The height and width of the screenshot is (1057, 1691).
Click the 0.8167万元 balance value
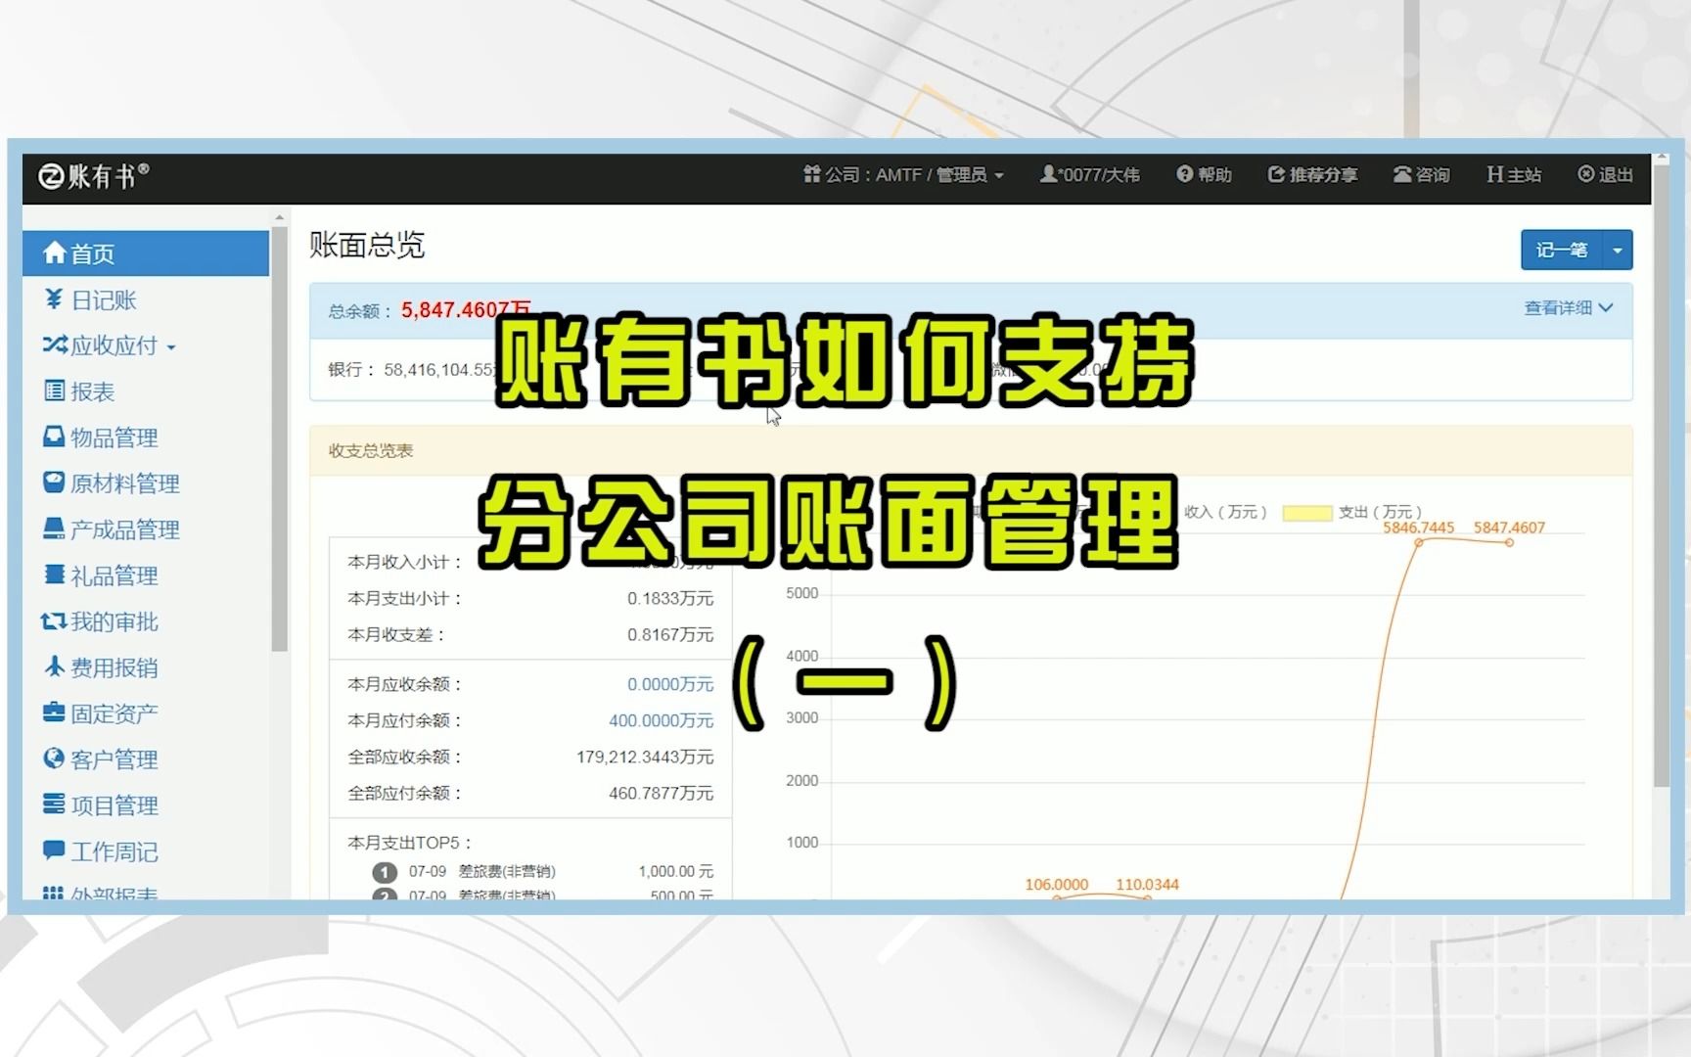(x=670, y=634)
